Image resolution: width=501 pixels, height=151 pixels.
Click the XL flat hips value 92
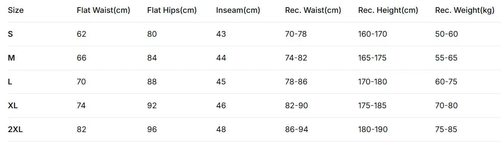tap(152, 106)
